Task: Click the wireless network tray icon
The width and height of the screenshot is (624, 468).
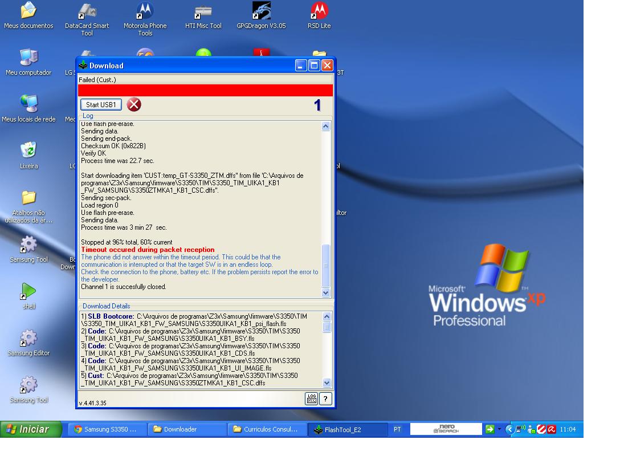Action: [520, 429]
